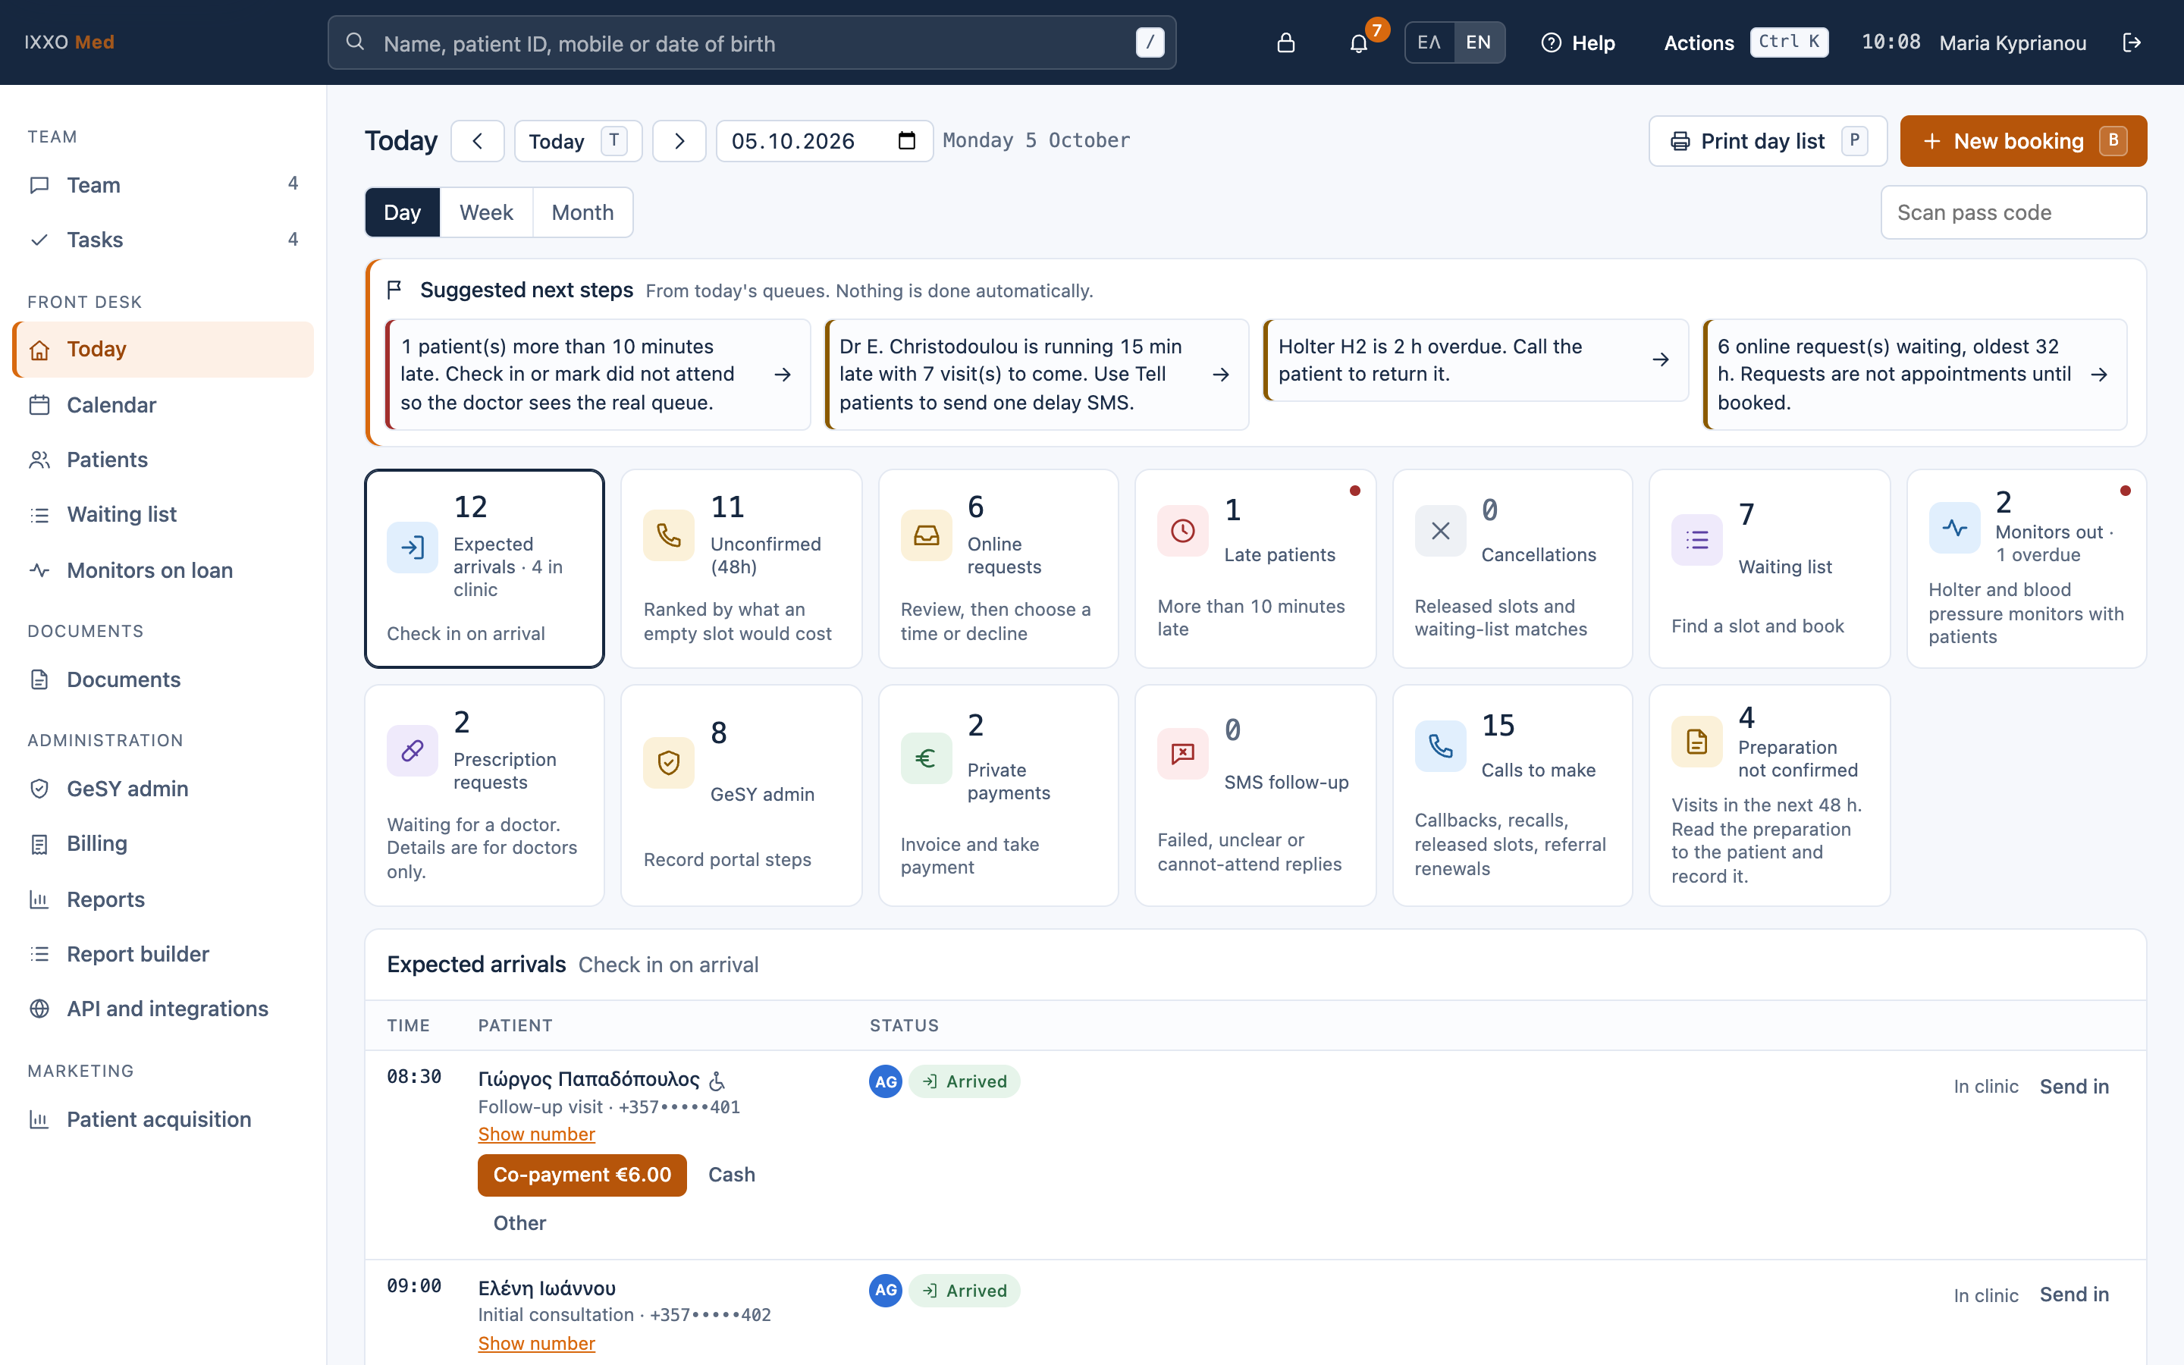Open the Preparation not confirmed card
The image size is (2184, 1365).
point(1769,795)
